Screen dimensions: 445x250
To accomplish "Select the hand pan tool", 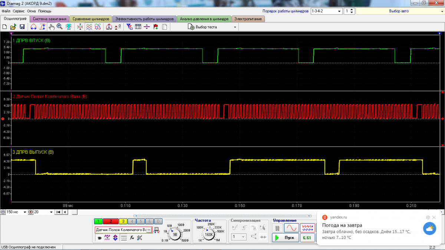I will 52,27.
